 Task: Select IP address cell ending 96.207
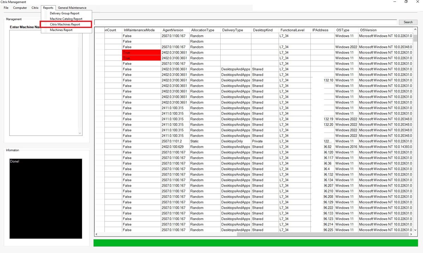pyautogui.click(x=322, y=185)
